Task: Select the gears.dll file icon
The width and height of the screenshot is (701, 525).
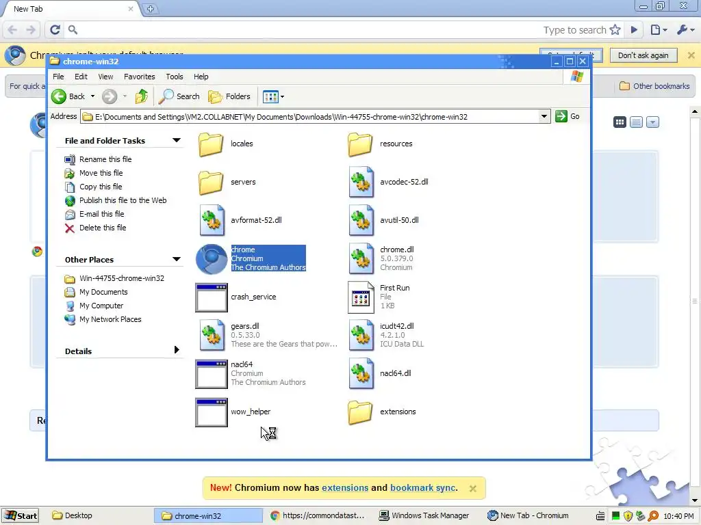Action: 212,335
